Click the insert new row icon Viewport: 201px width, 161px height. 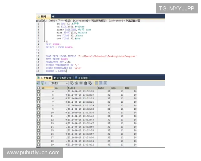coord(72,83)
